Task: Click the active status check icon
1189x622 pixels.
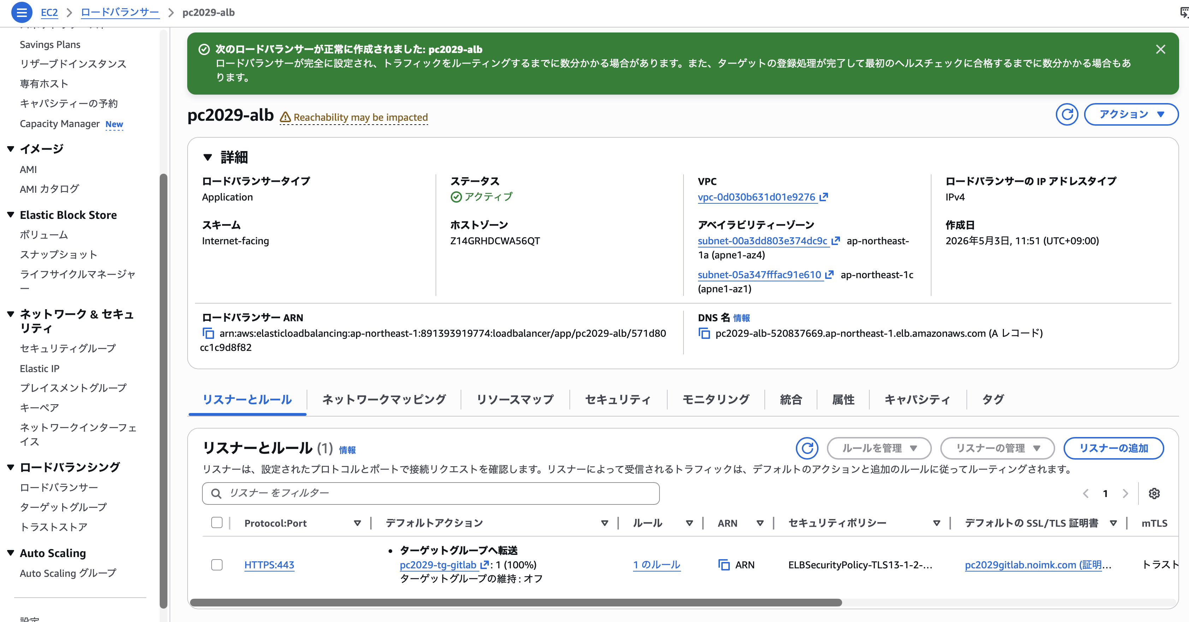Action: (456, 197)
